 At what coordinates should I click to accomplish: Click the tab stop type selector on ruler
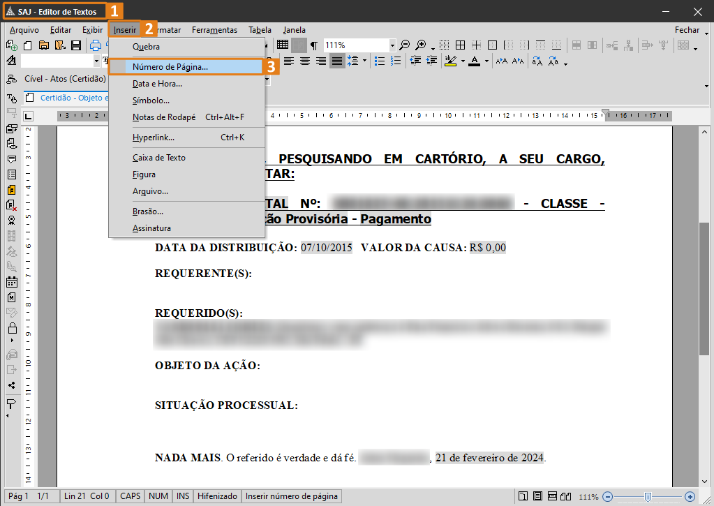pos(28,116)
